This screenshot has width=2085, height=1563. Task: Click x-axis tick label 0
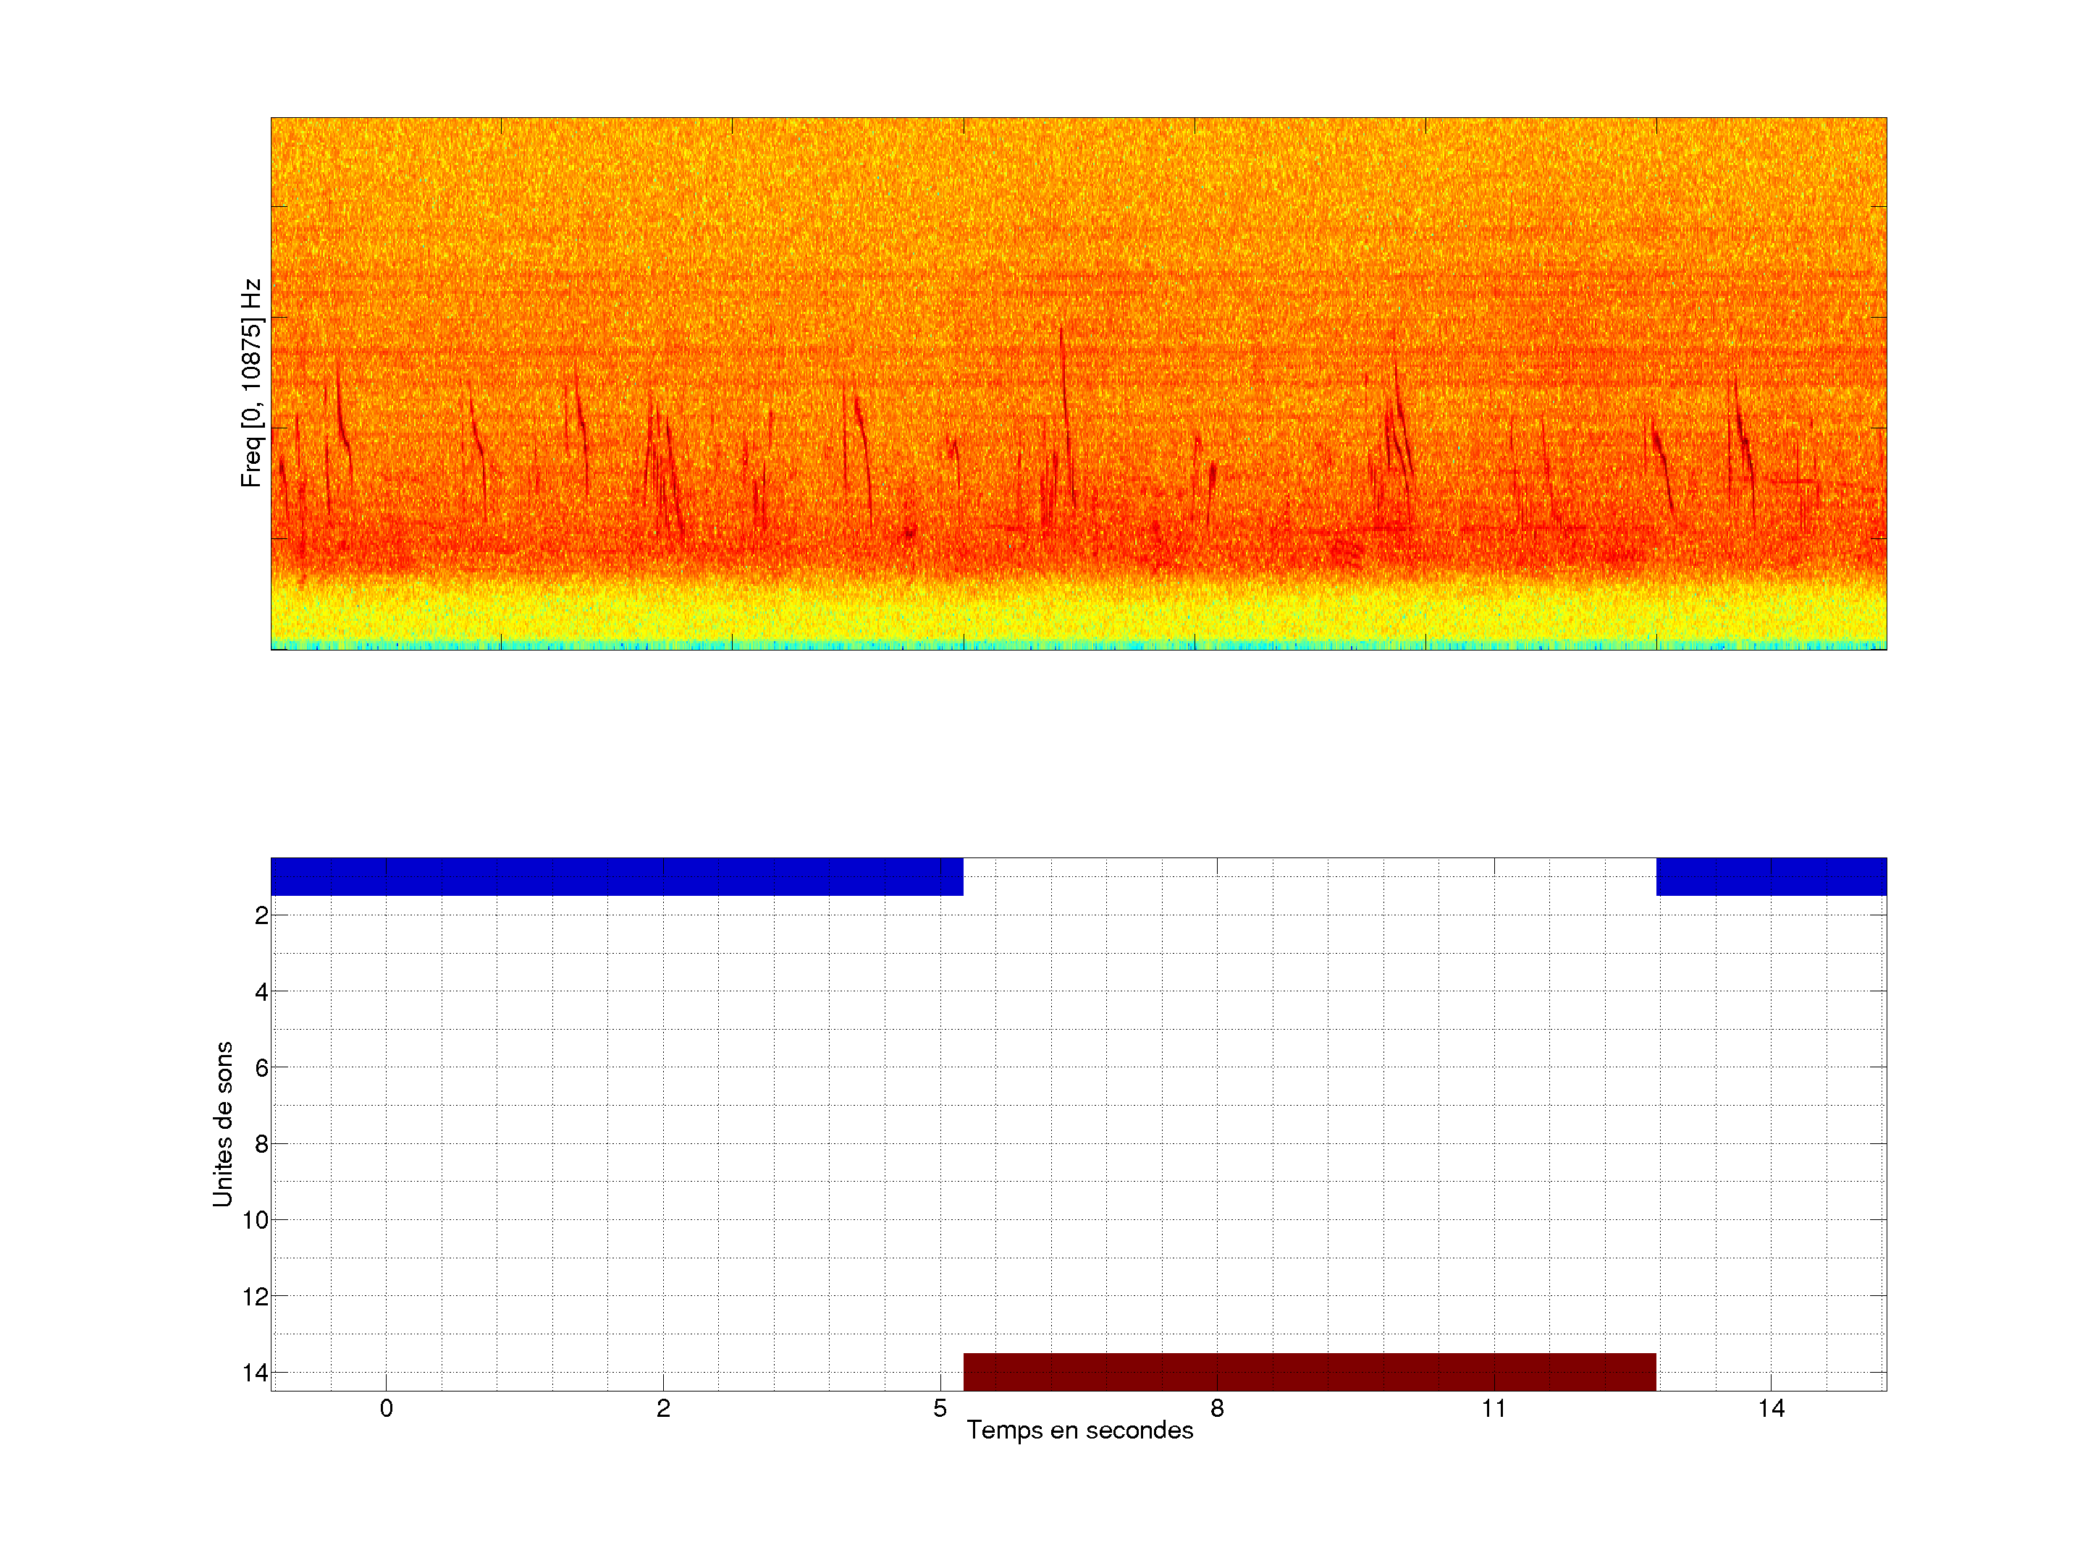[x=387, y=1408]
